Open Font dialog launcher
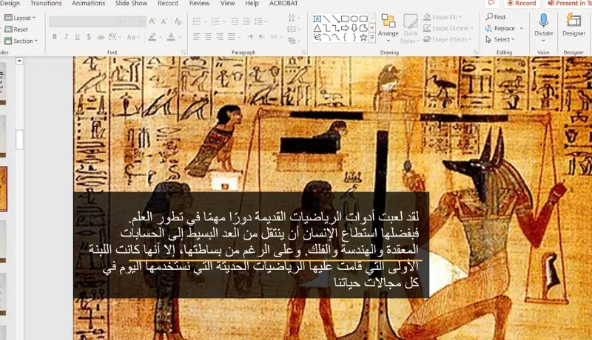The image size is (592, 340). coord(184,52)
